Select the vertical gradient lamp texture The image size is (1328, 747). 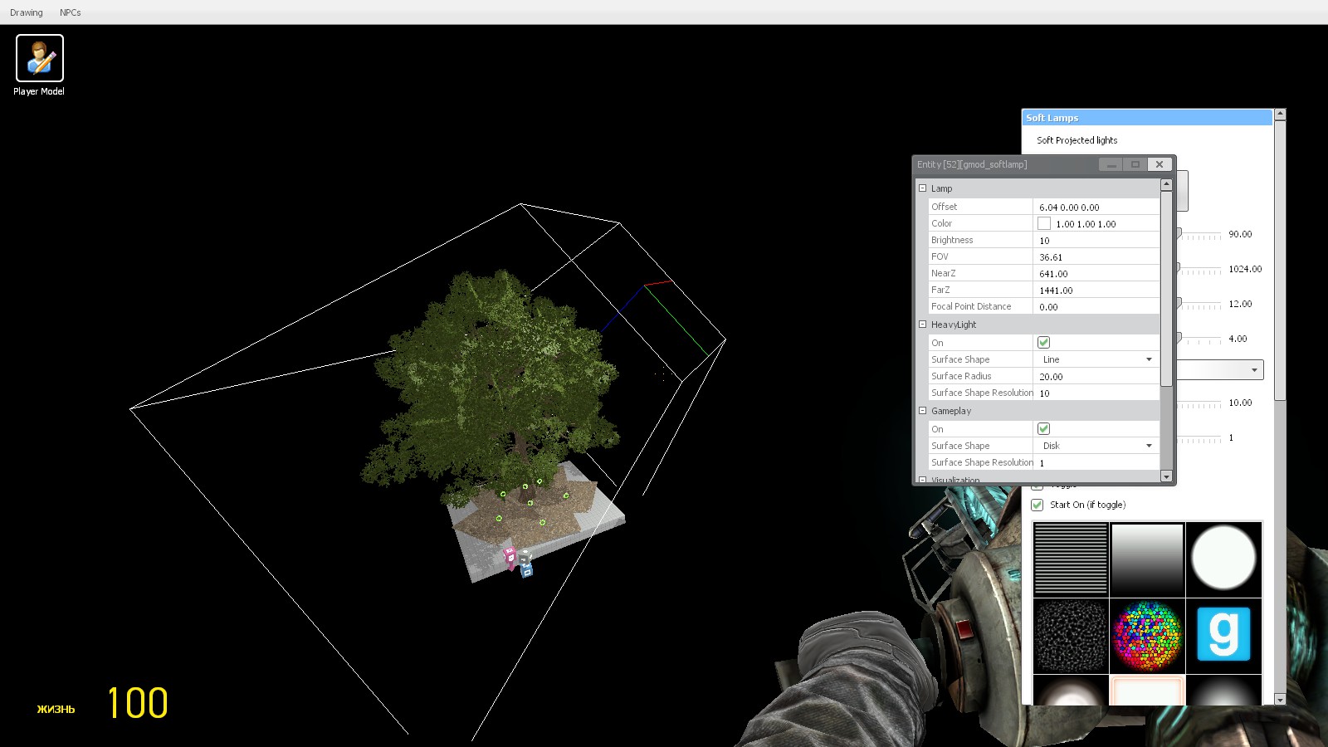pos(1147,559)
